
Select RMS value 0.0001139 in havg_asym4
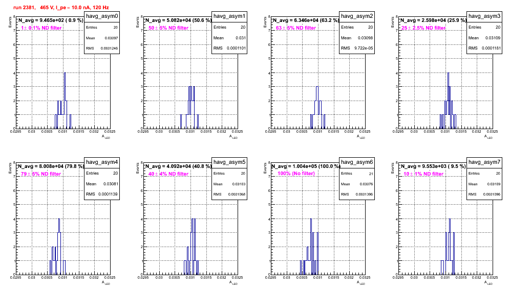[109, 194]
